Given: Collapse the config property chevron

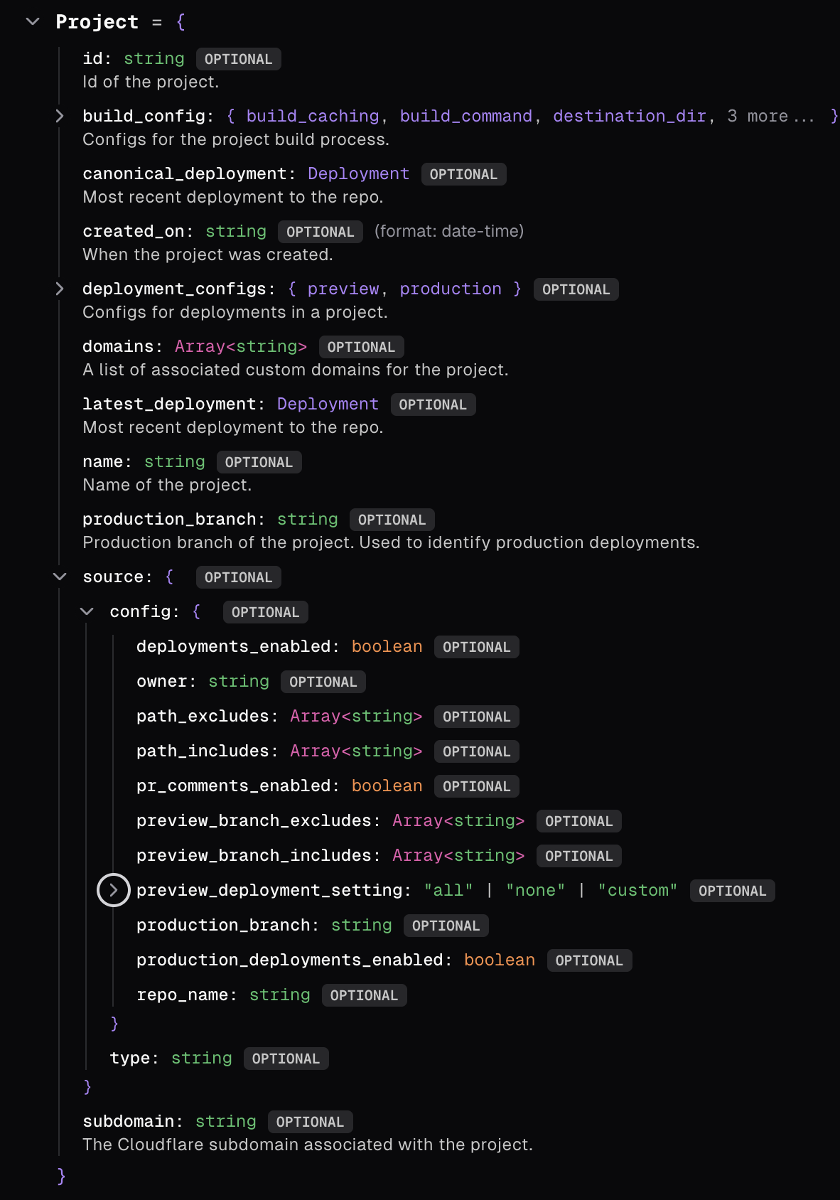Looking at the screenshot, I should point(87,611).
